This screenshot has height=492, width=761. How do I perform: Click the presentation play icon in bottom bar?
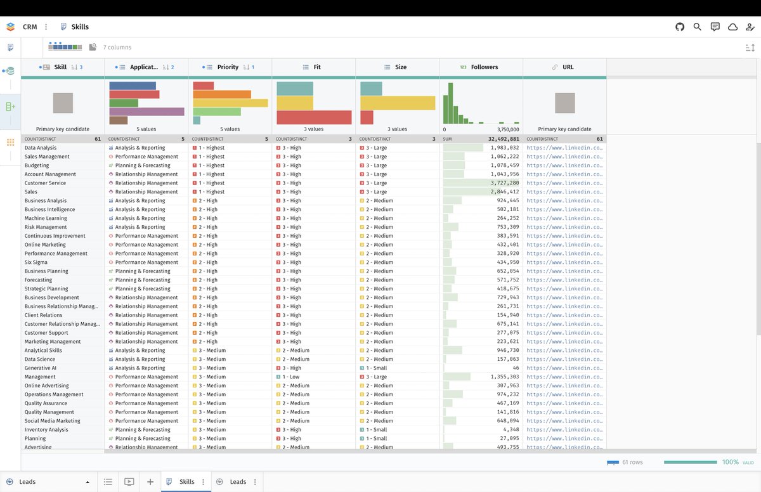tap(129, 482)
